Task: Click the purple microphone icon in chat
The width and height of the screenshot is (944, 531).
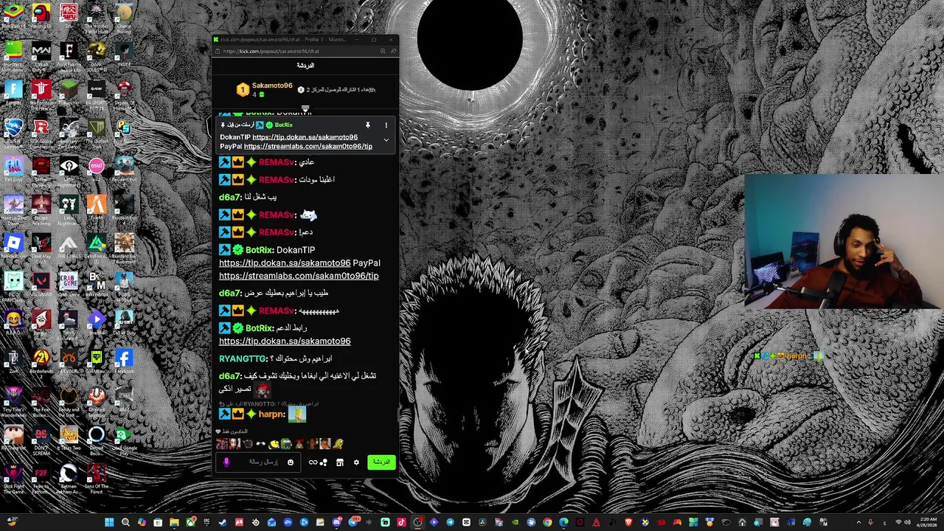Action: [226, 462]
